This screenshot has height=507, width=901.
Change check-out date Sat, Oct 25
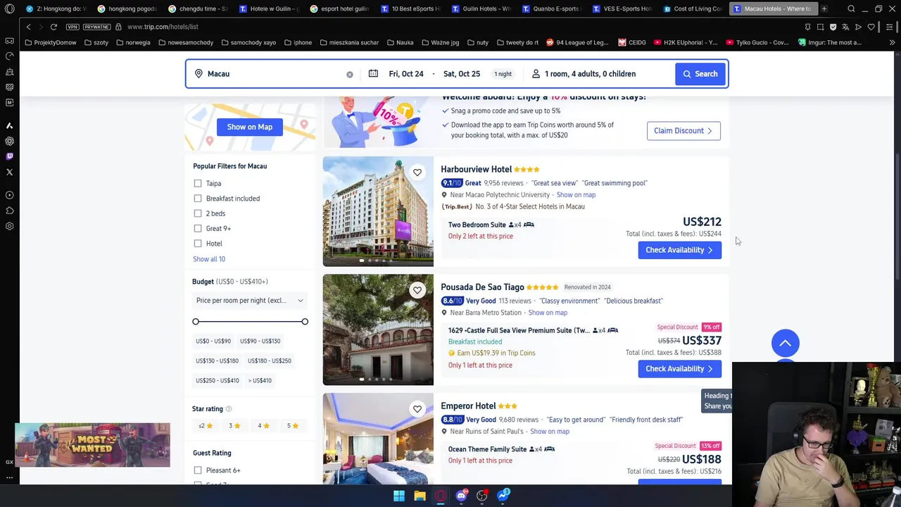click(x=462, y=74)
